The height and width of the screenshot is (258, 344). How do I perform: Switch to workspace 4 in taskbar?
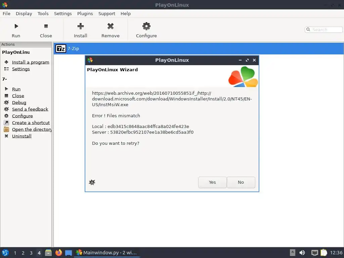point(39,253)
